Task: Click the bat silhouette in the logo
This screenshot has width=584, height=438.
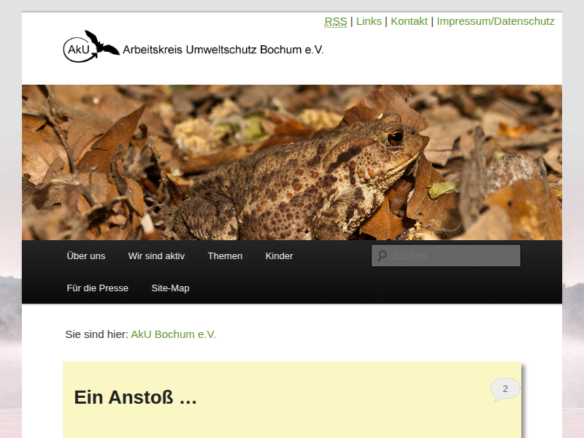Action: tap(101, 43)
